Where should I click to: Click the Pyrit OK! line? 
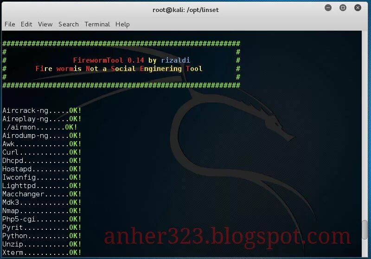[x=42, y=227]
